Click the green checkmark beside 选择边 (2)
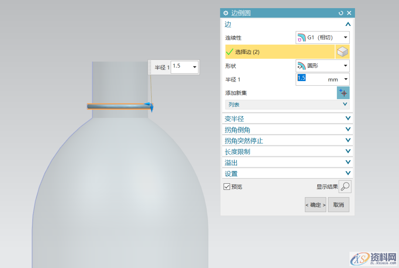This screenshot has width=399, height=268. point(229,52)
